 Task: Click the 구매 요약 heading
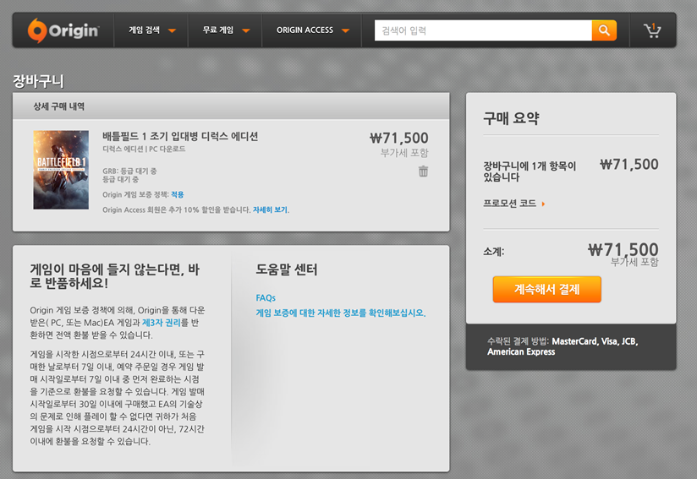511,118
